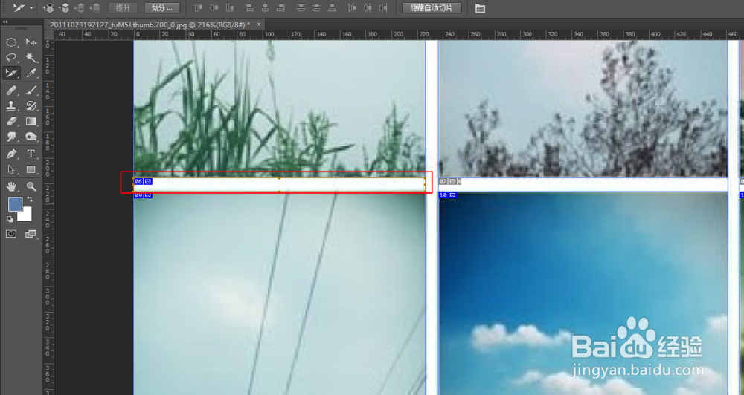The width and height of the screenshot is (744, 395).
Task: Reset default foreground and background colors
Action: point(10,219)
